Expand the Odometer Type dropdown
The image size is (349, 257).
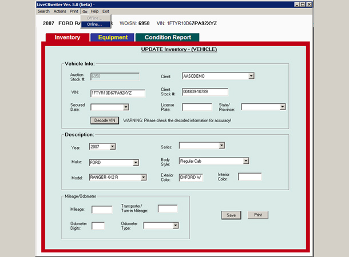pos(176,226)
